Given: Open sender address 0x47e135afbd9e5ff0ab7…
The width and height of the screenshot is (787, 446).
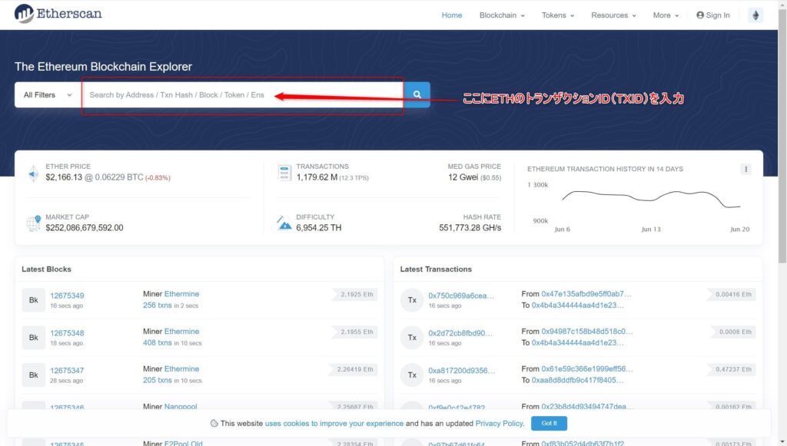Looking at the screenshot, I should coord(586,294).
